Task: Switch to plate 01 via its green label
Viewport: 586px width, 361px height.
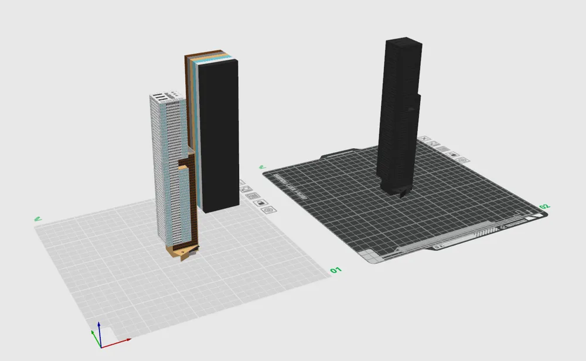Action: pos(337,270)
